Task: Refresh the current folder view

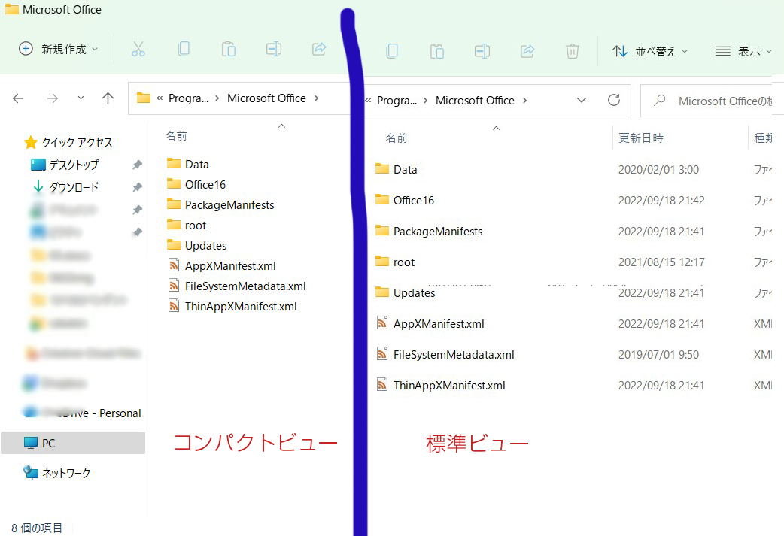Action: coord(614,100)
